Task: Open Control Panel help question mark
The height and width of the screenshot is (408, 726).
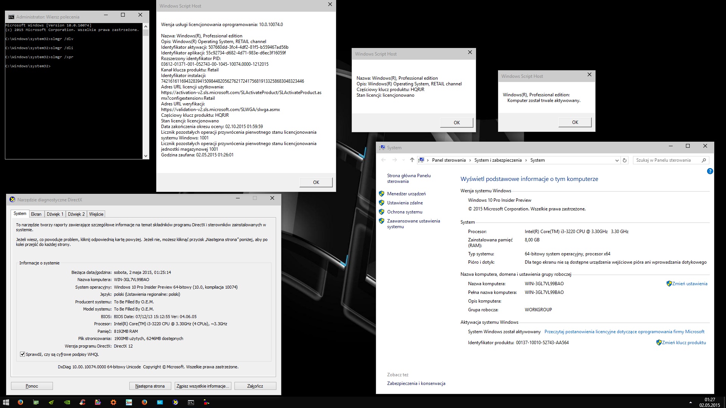Action: click(710, 171)
